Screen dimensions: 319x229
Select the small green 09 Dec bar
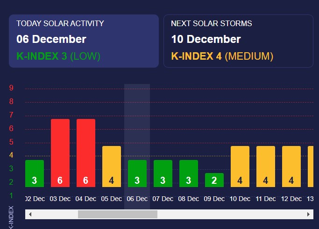click(214, 180)
